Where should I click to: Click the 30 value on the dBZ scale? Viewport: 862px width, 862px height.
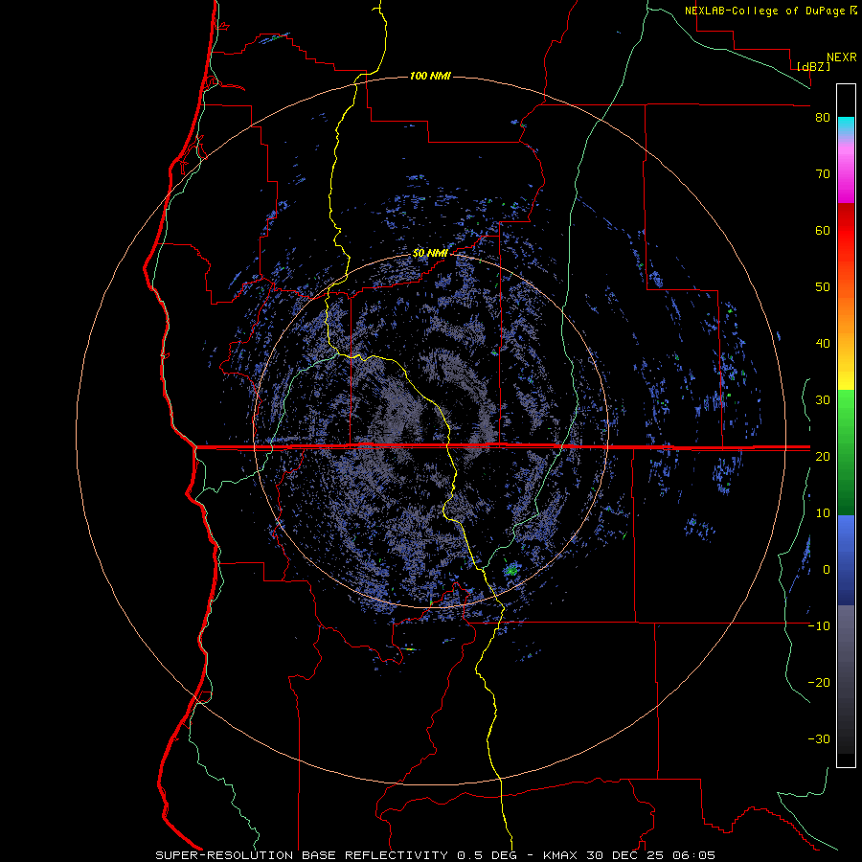click(823, 400)
